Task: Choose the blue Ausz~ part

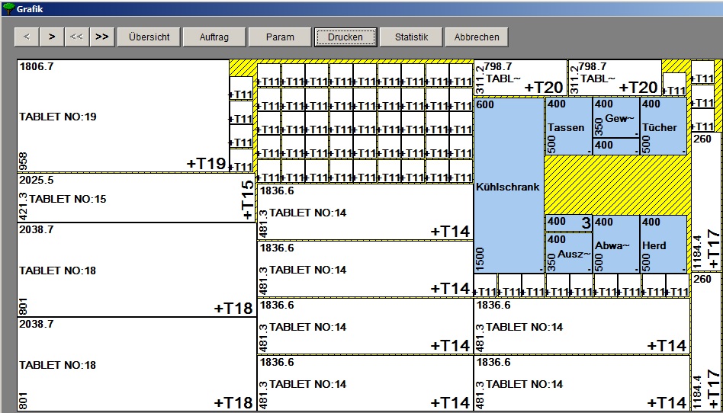Action: (568, 252)
